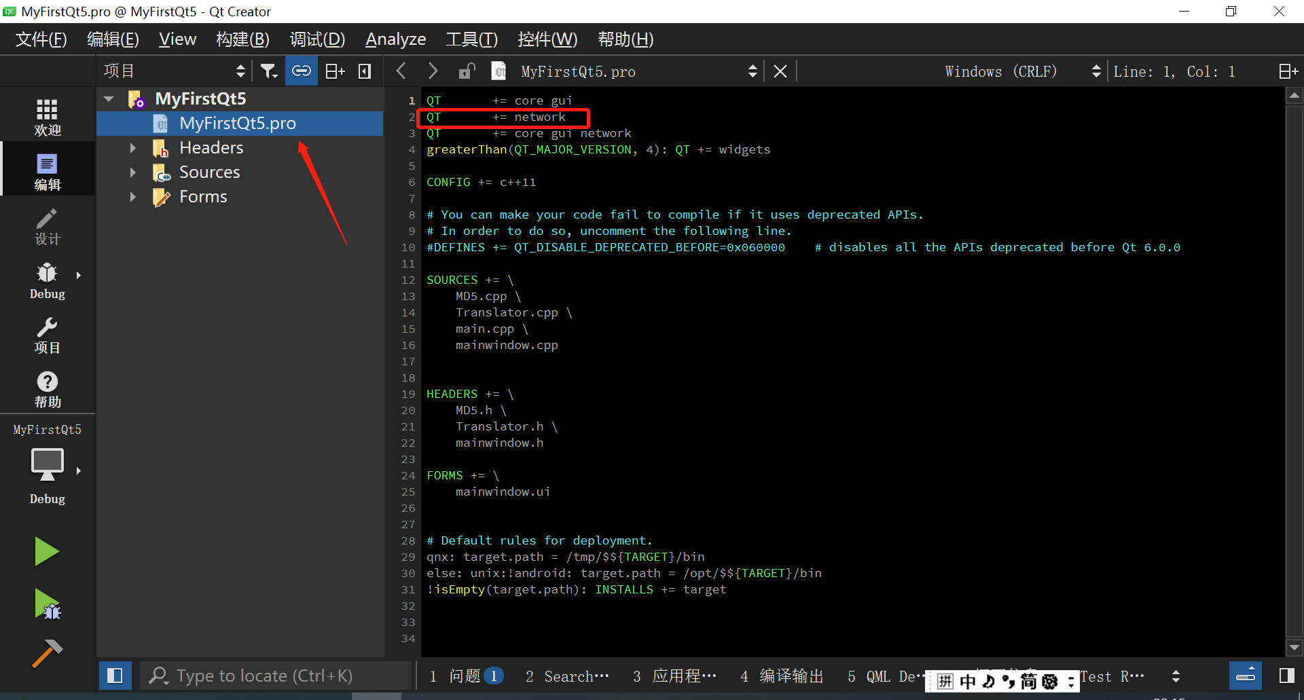Toggle synchronize with editor link icon
Screen dimensions: 1304x700
[302, 71]
